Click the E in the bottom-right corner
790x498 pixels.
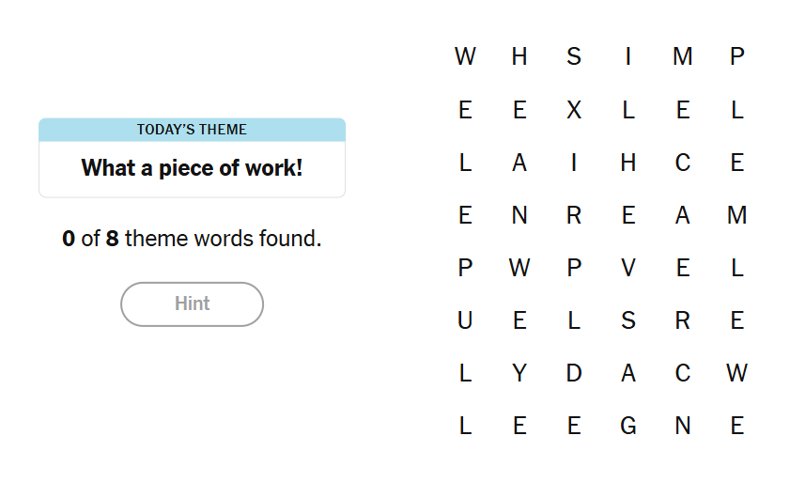(737, 427)
